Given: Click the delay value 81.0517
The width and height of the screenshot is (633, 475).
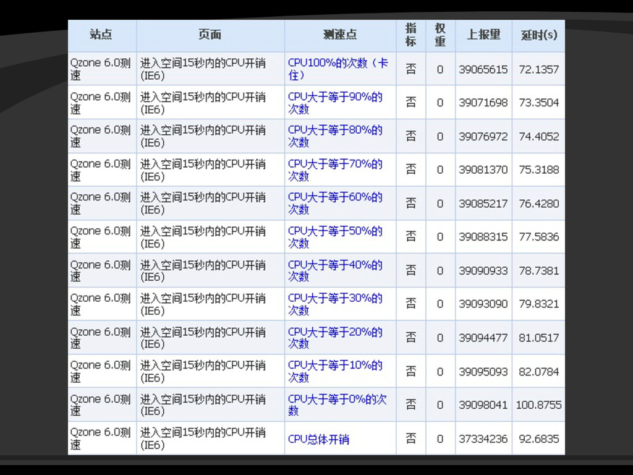Looking at the screenshot, I should click(539, 338).
